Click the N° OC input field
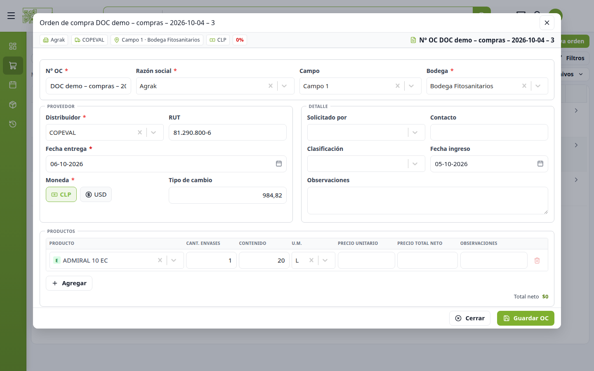The image size is (594, 371). [88, 86]
